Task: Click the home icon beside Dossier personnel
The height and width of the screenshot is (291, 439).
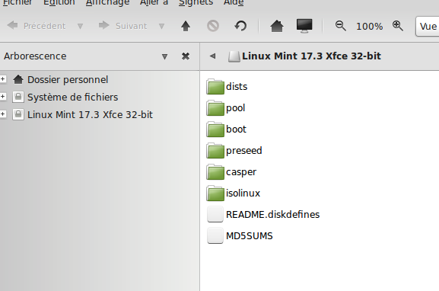Action: 18,79
